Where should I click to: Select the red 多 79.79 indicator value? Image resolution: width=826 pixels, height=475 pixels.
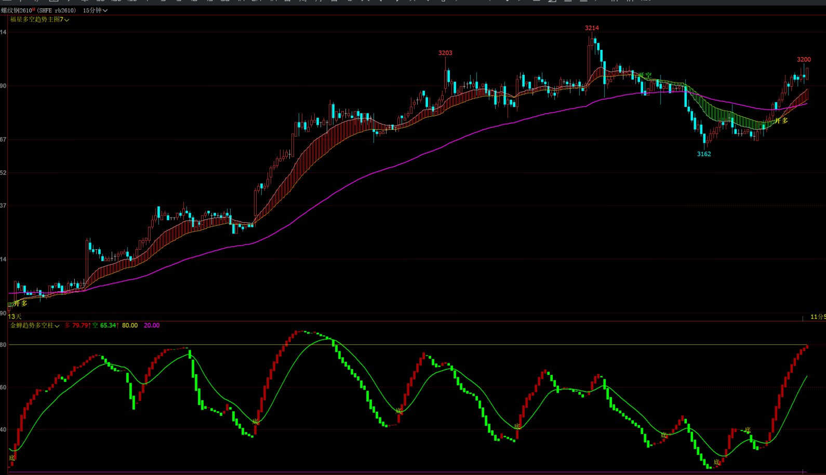77,325
